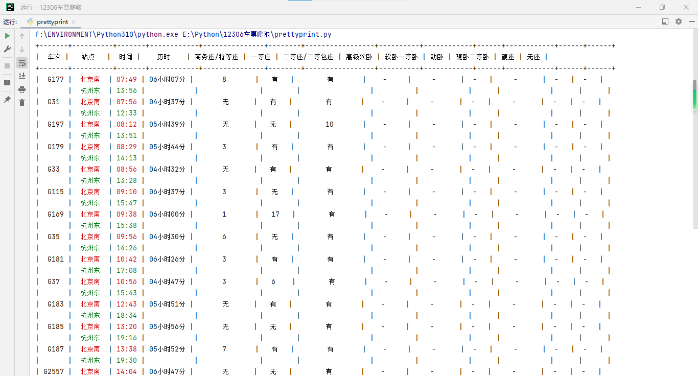Click train number G197
Screen dimensions: 698x376
tap(56, 124)
